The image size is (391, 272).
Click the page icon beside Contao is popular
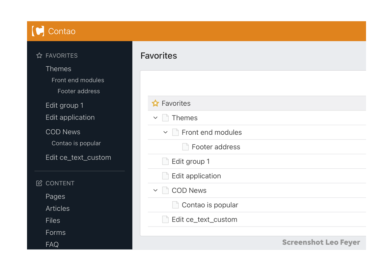(x=175, y=205)
